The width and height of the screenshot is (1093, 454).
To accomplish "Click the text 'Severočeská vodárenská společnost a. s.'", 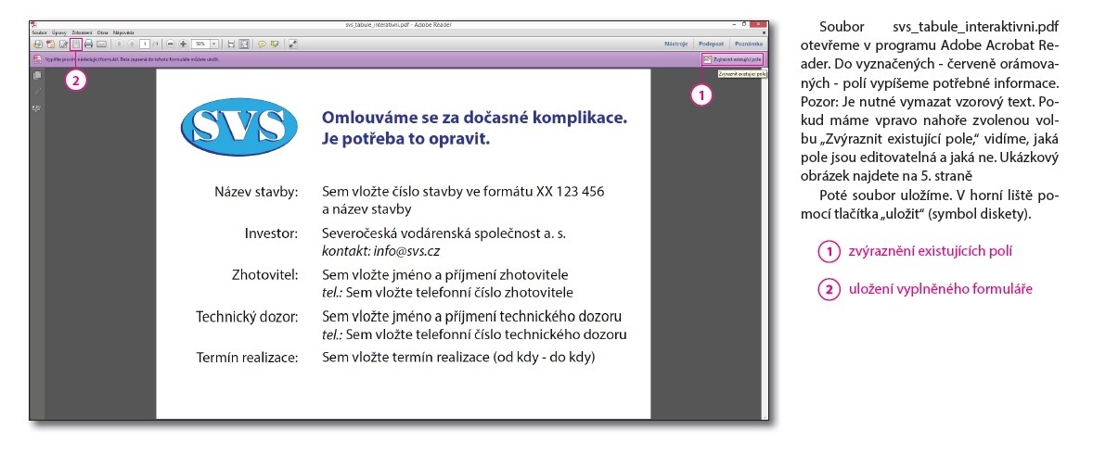I will click(x=444, y=233).
